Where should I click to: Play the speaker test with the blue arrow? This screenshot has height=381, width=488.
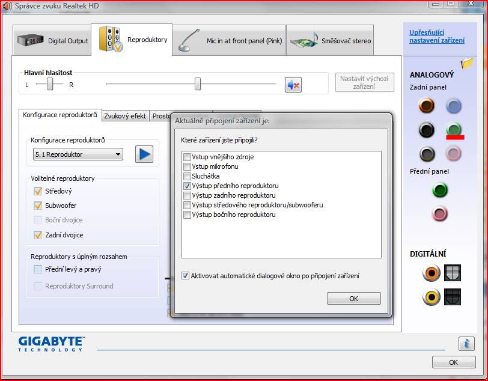point(144,154)
